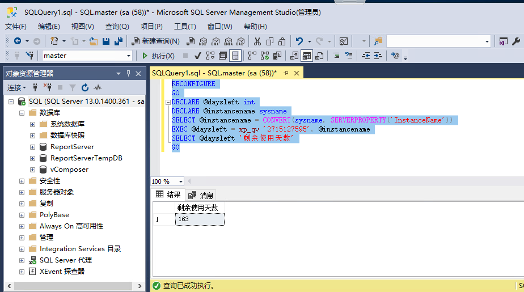
Task: Open the undo history dropdown arrow
Action: pos(310,42)
